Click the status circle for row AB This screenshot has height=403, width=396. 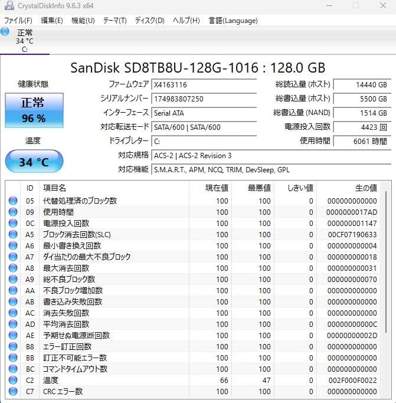[13, 302]
